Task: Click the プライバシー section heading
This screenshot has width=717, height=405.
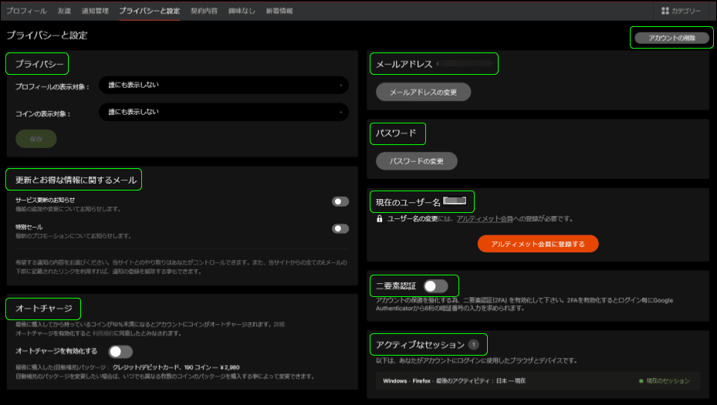Action: click(39, 64)
